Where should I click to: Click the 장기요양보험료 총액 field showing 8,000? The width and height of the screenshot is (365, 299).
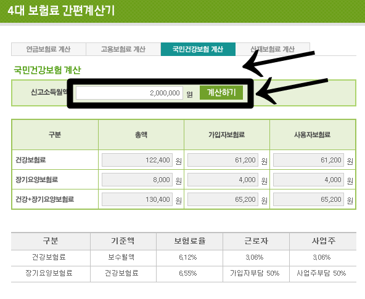(137, 180)
